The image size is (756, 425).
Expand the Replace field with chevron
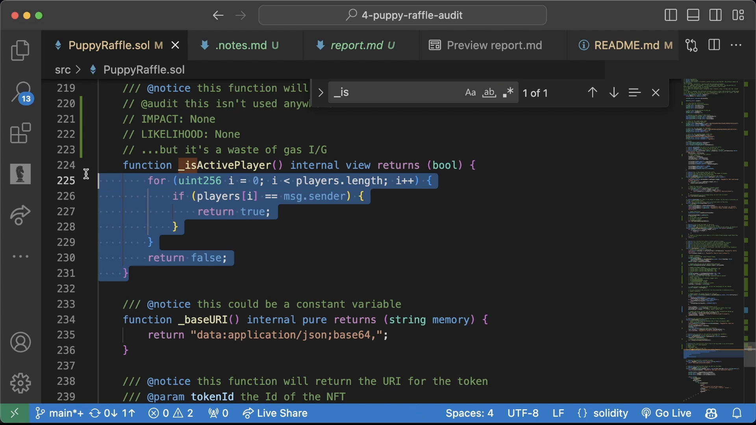(x=321, y=93)
